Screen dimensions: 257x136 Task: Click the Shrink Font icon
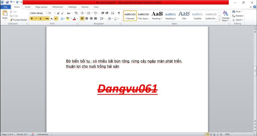[x=62, y=13]
